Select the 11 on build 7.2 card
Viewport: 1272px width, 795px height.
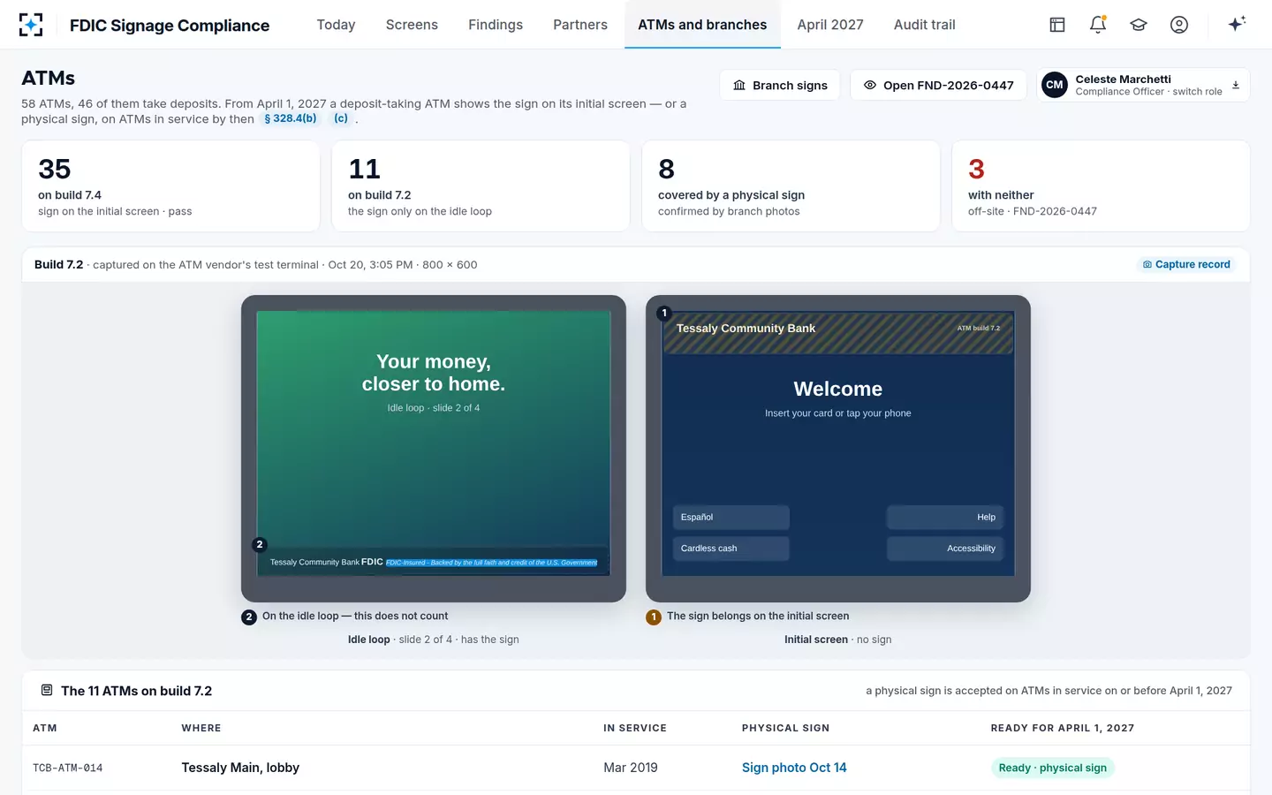[481, 185]
